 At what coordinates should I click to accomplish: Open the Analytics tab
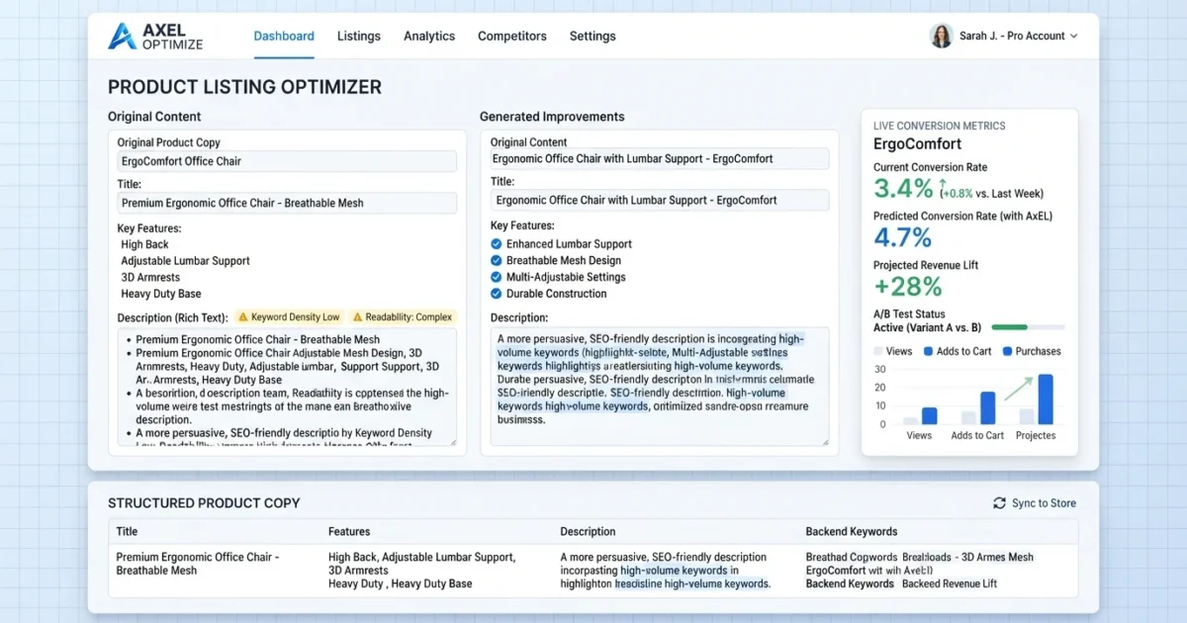tap(429, 36)
